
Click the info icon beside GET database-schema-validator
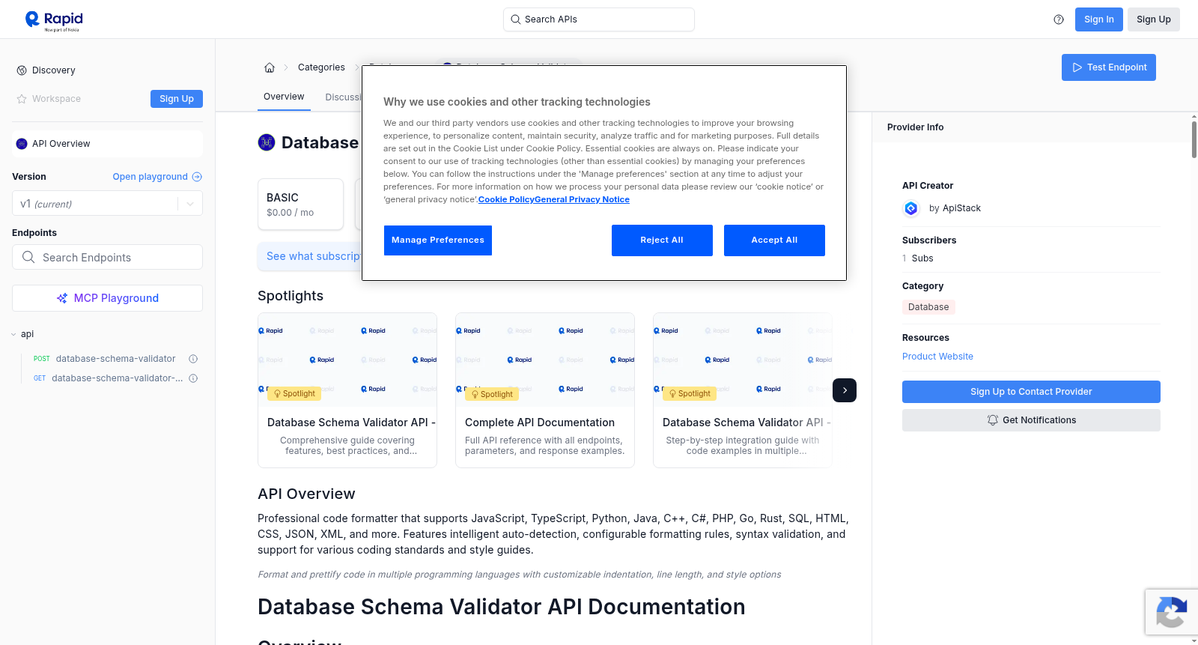tap(193, 378)
